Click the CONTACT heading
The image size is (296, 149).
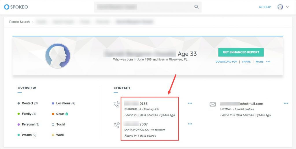click(x=122, y=88)
